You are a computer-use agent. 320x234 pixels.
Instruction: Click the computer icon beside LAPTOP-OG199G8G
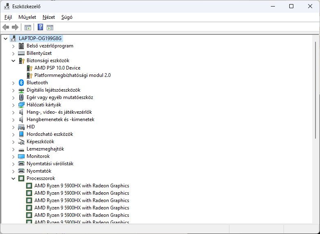point(14,38)
